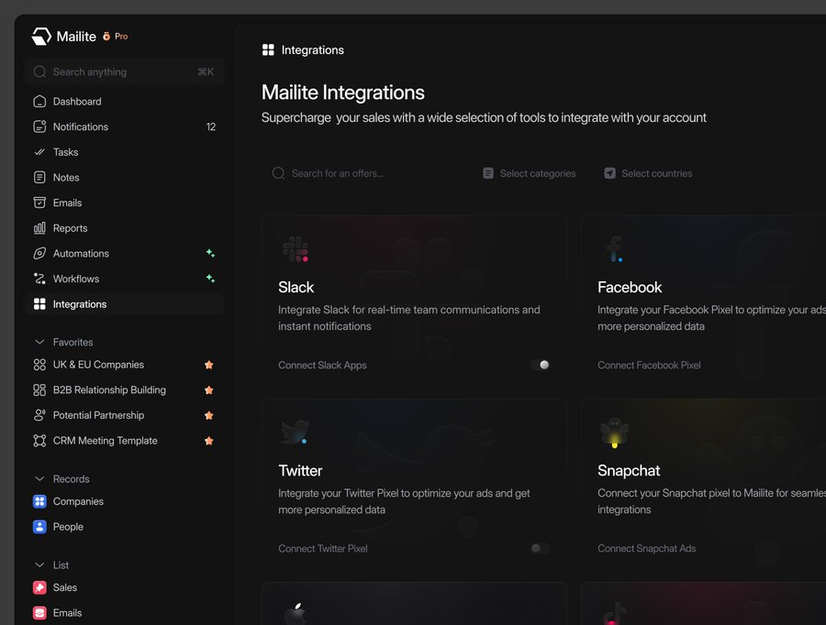This screenshot has height=625, width=826.
Task: Click the Workflows path icon
Action: pyautogui.click(x=39, y=279)
